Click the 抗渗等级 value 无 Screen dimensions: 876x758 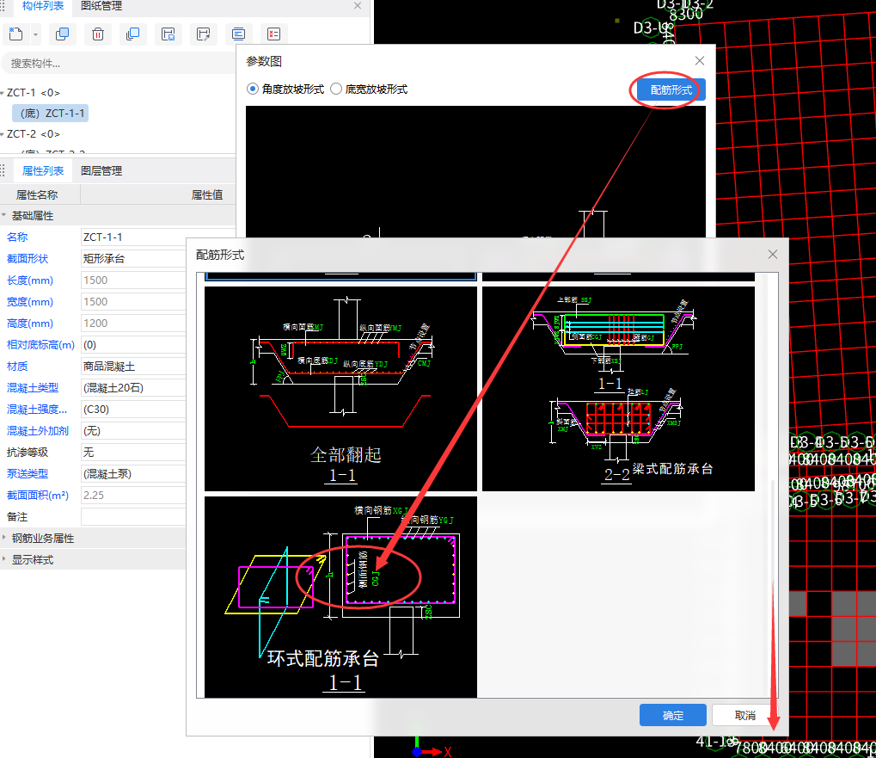pyautogui.click(x=133, y=452)
